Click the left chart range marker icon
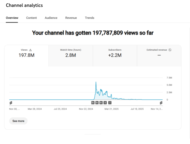190x144 pixels. point(11,103)
